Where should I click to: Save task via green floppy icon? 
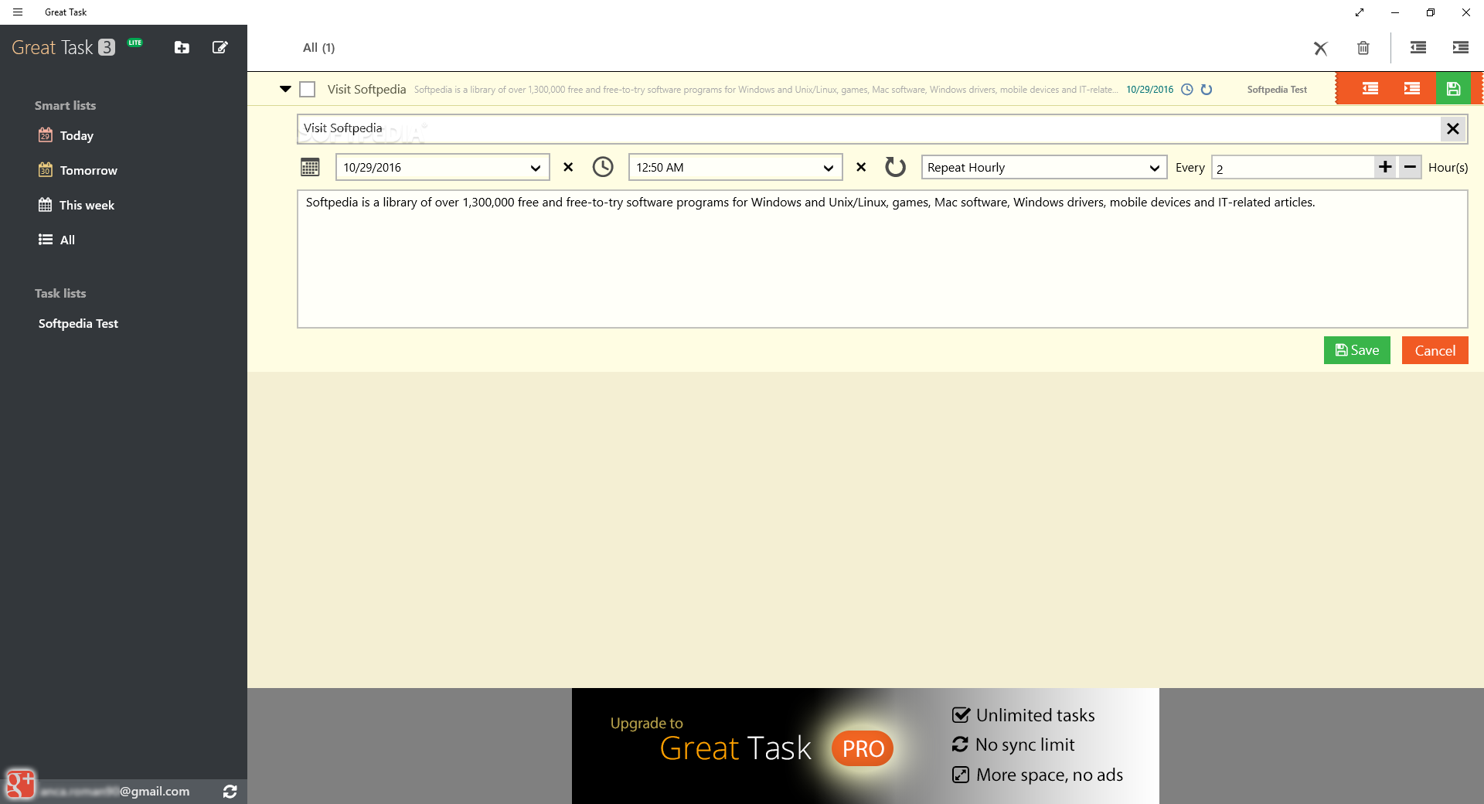(x=1454, y=89)
